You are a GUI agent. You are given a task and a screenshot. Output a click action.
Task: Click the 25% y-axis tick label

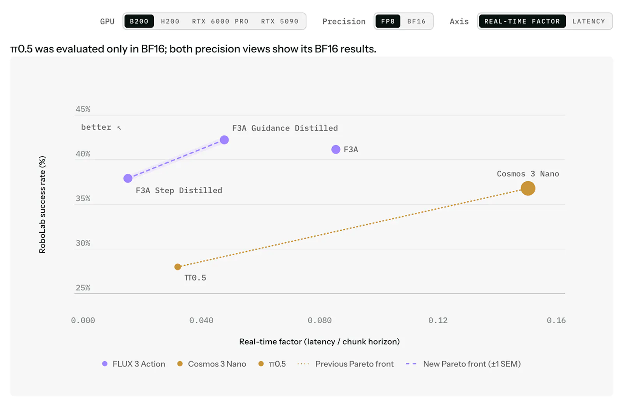83,288
